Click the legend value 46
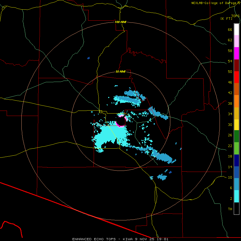 click(230, 82)
